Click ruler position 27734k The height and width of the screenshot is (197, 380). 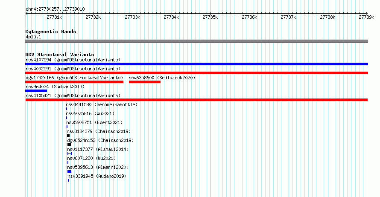(171, 17)
